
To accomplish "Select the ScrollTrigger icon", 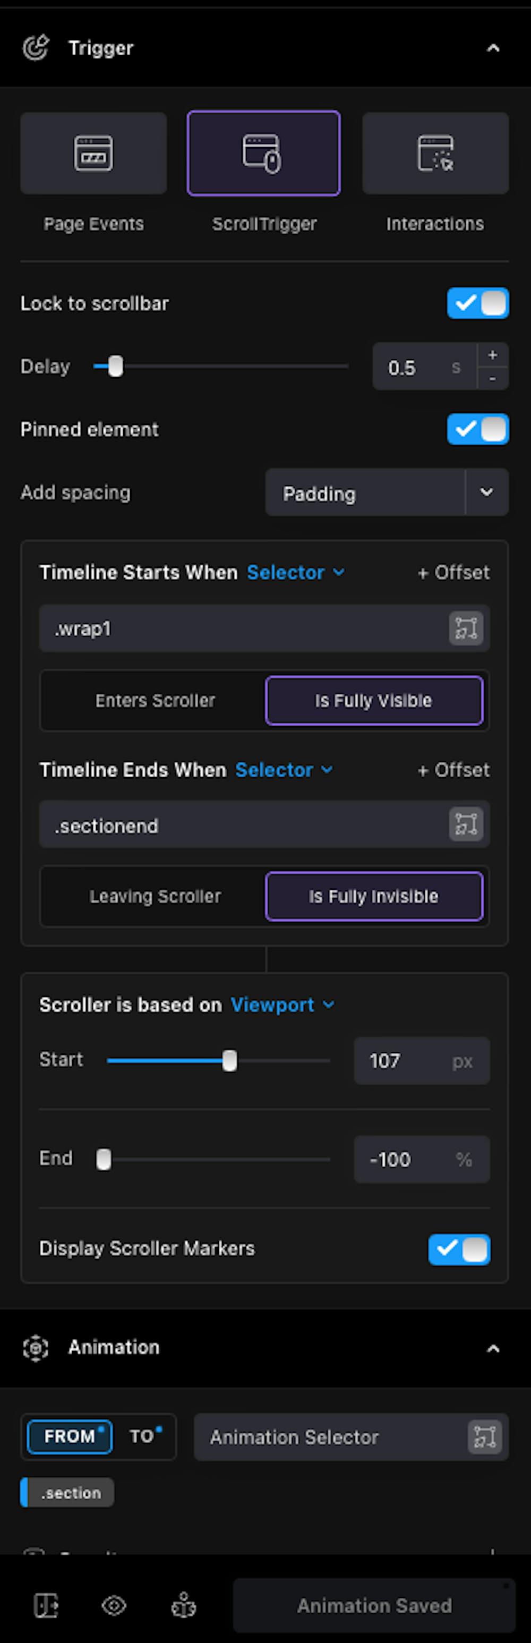I will tap(263, 153).
